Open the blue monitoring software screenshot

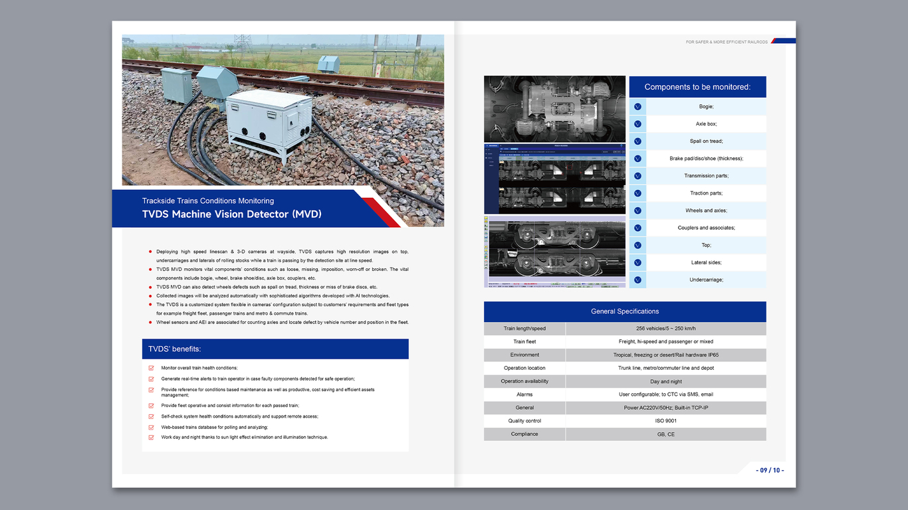click(554, 179)
